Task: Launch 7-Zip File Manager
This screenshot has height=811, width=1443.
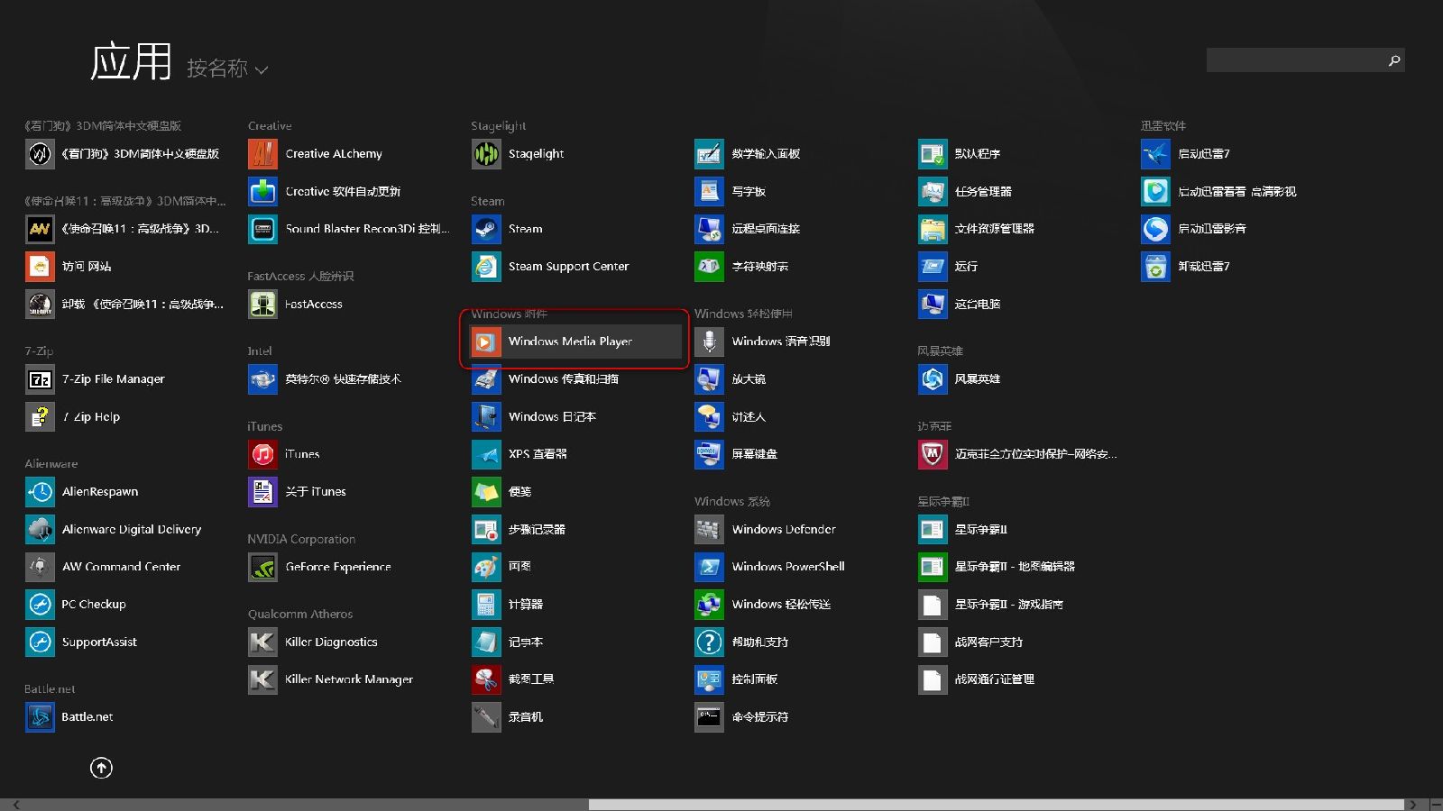Action: pos(96,379)
